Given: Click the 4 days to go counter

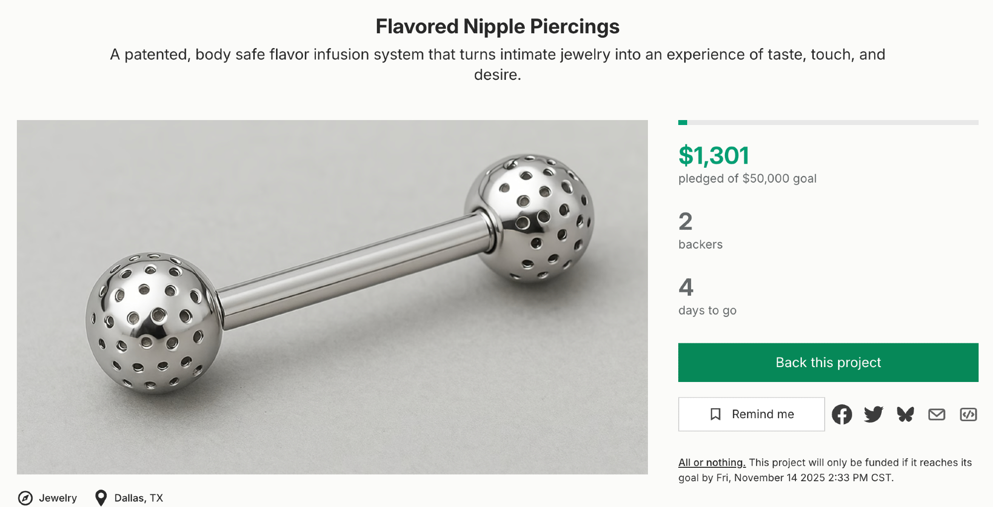Looking at the screenshot, I should tap(686, 288).
